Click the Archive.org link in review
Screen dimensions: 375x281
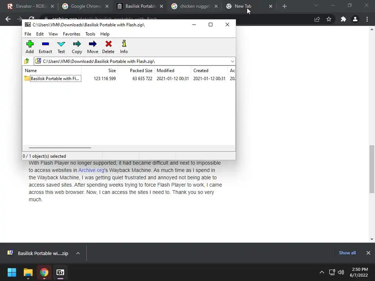pos(91,170)
